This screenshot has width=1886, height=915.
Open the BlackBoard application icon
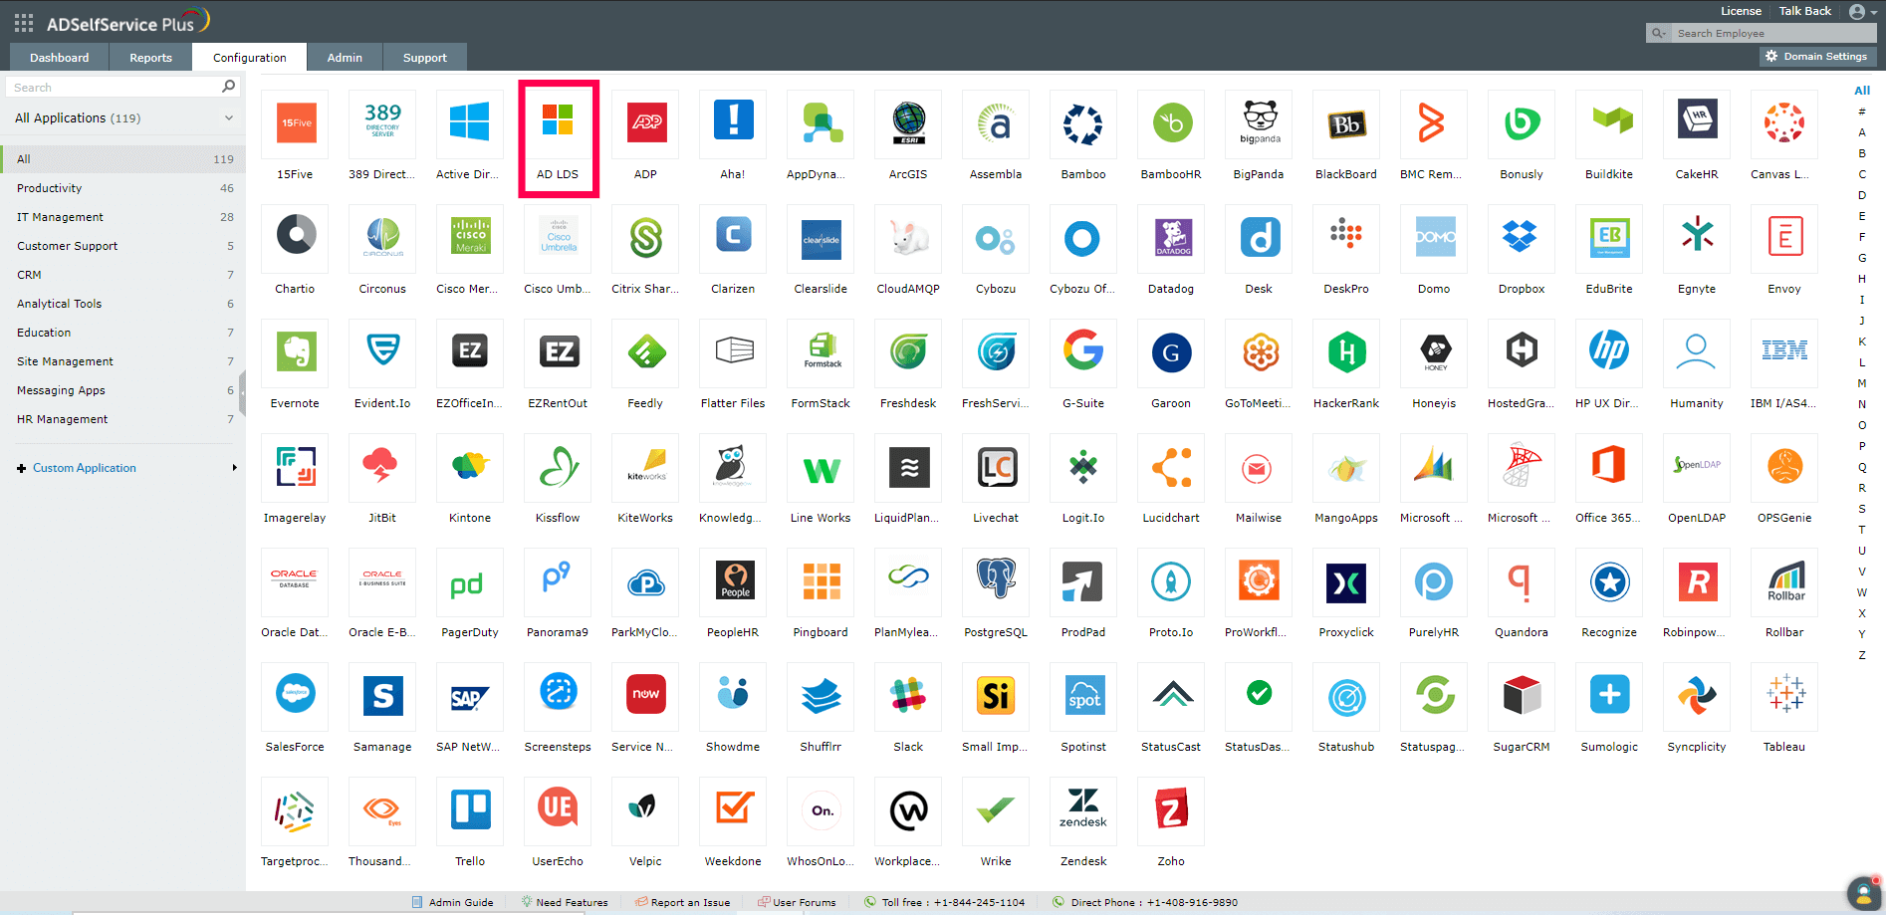click(1347, 123)
